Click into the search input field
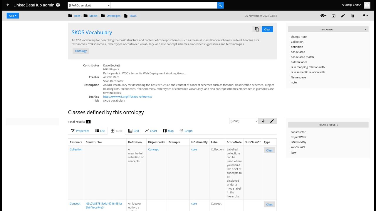Viewport: 376px width, 211px height. click(x=164, y=5)
